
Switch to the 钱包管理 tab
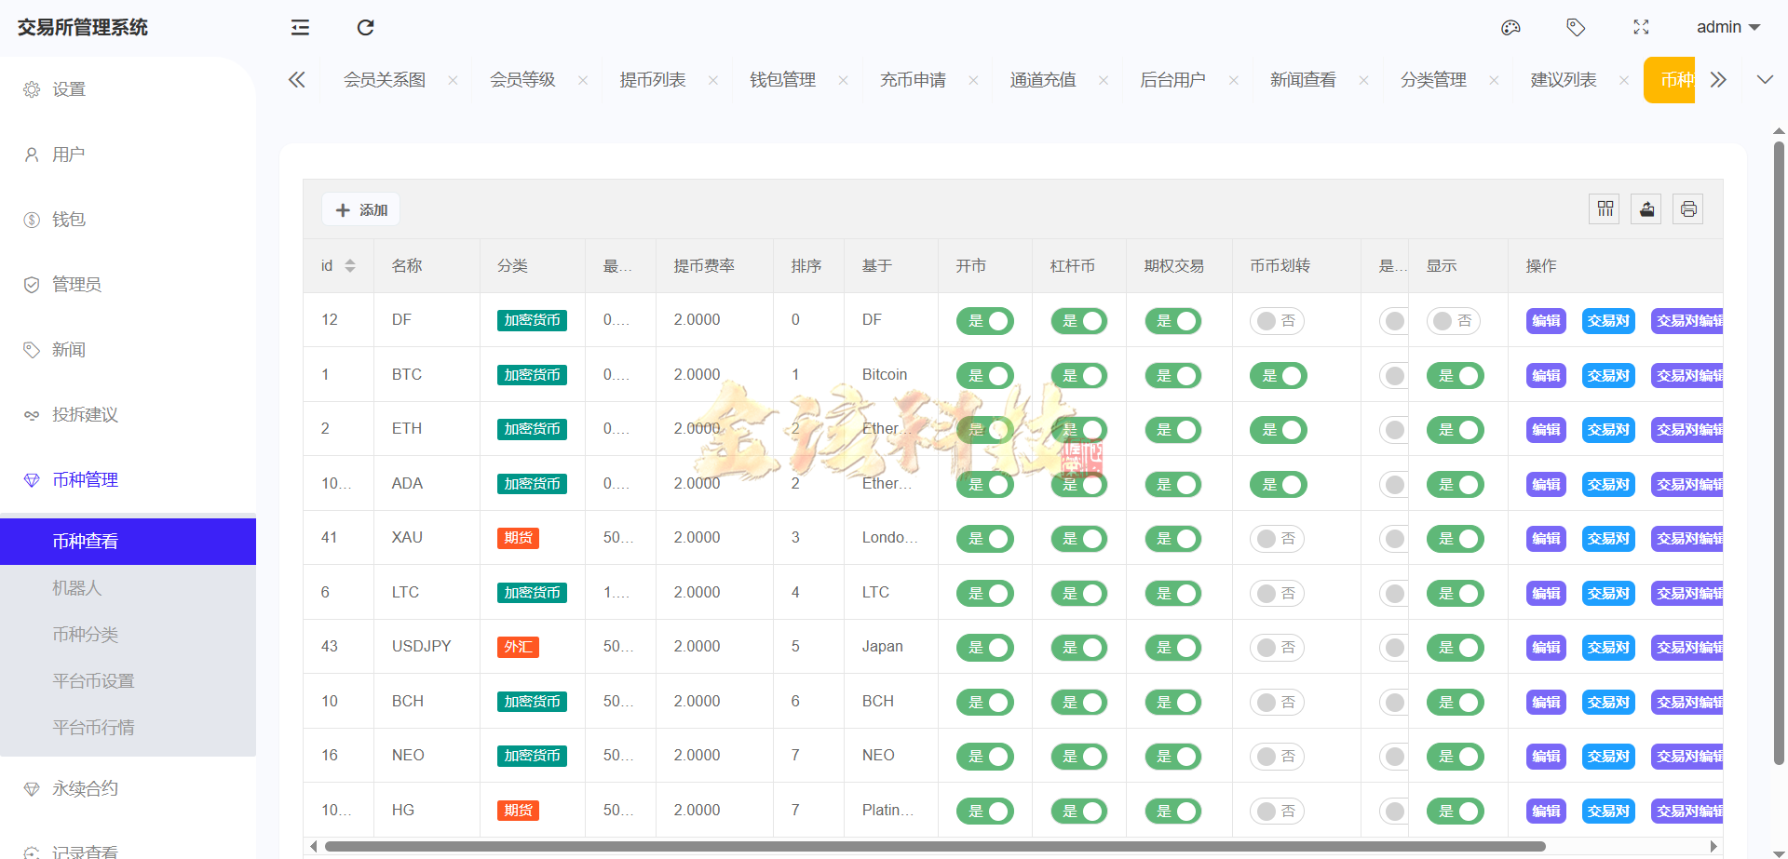coord(783,79)
